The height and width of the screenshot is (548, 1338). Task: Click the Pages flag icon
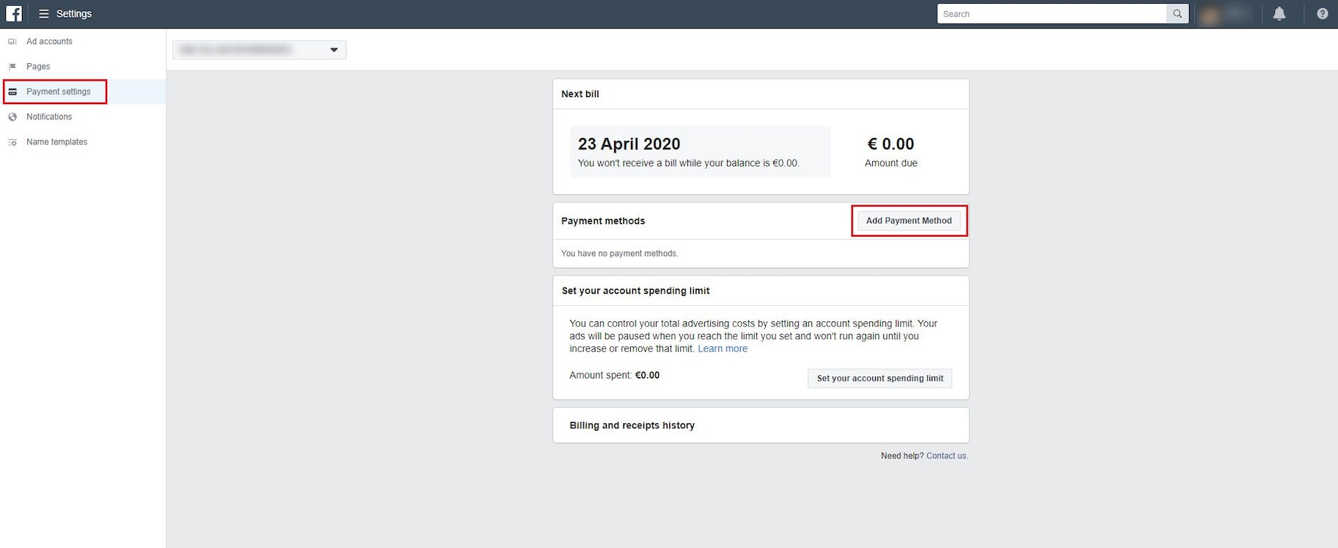12,67
